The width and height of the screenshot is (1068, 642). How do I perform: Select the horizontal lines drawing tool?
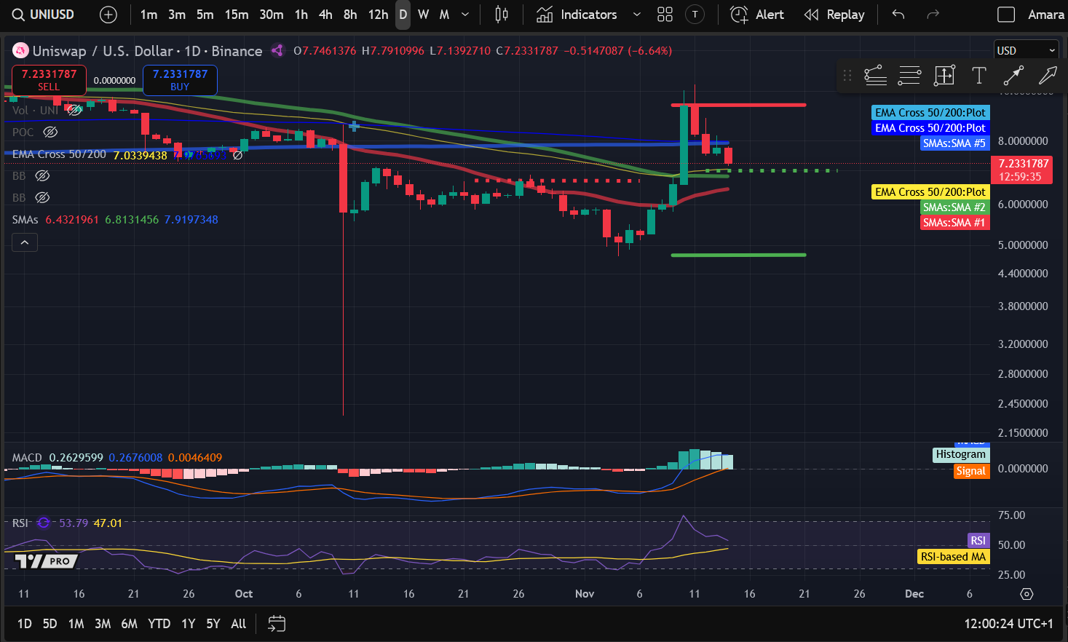(x=909, y=75)
